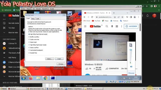161x90 pixels.
Task: Adjust the VM volume slider
Action: 131,50
